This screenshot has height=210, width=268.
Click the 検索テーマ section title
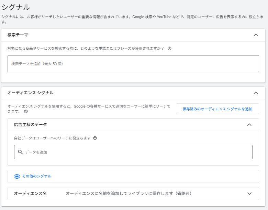click(x=18, y=35)
